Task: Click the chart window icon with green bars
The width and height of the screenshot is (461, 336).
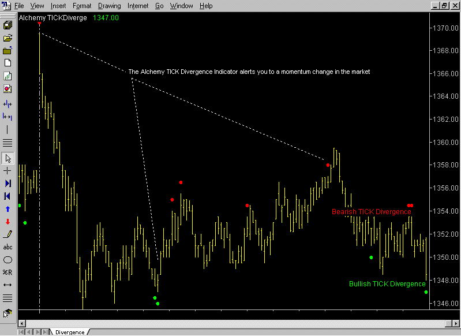Action: click(8, 76)
